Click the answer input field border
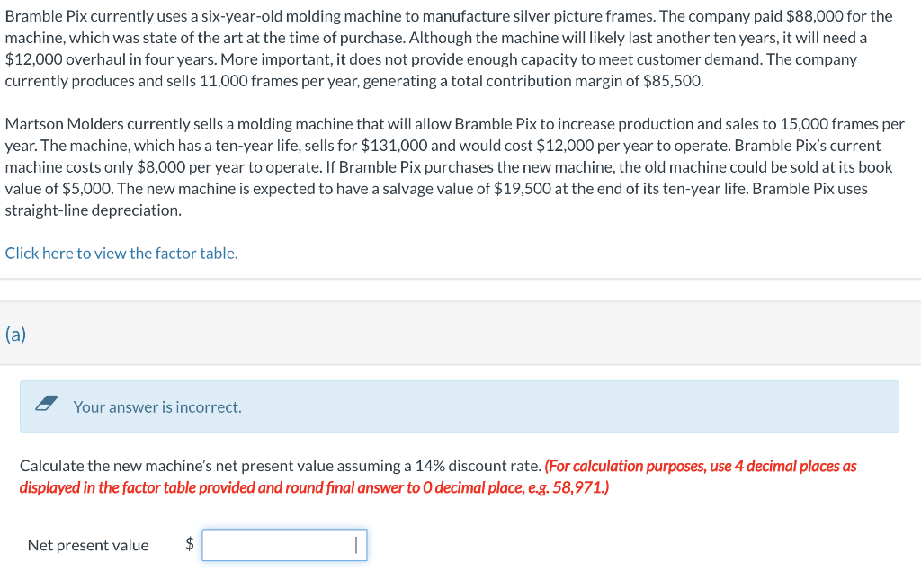 (284, 531)
